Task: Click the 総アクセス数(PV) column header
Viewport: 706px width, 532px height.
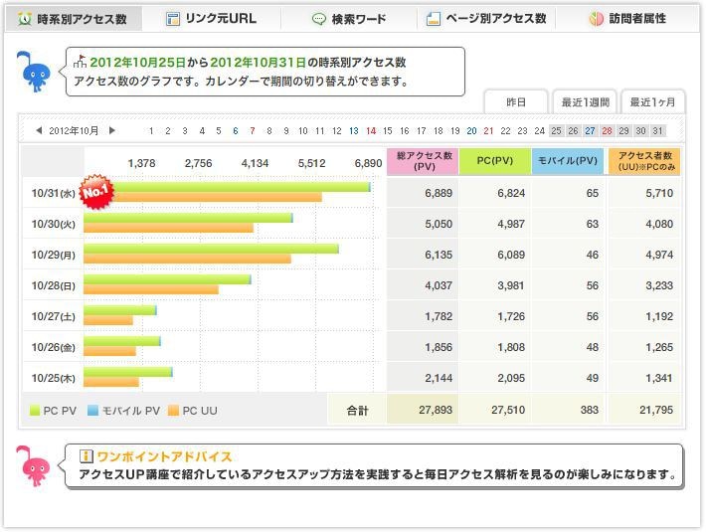Action: point(424,161)
